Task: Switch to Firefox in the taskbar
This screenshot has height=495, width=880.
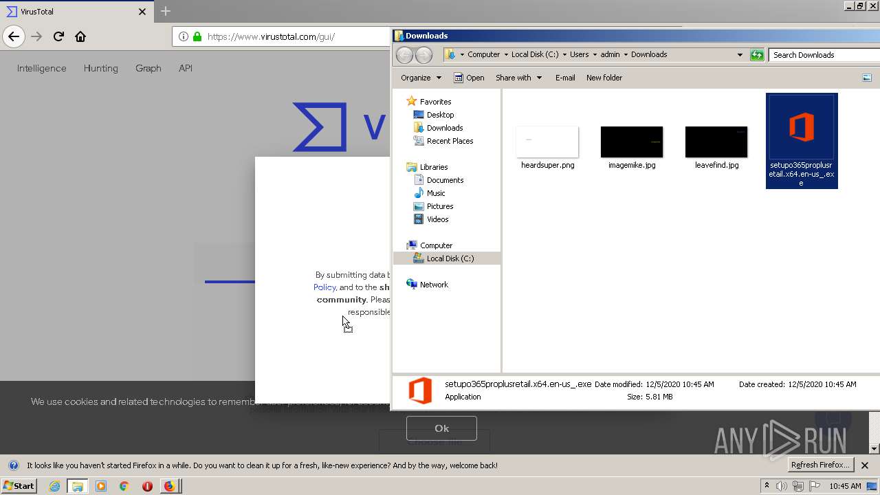Action: click(170, 486)
